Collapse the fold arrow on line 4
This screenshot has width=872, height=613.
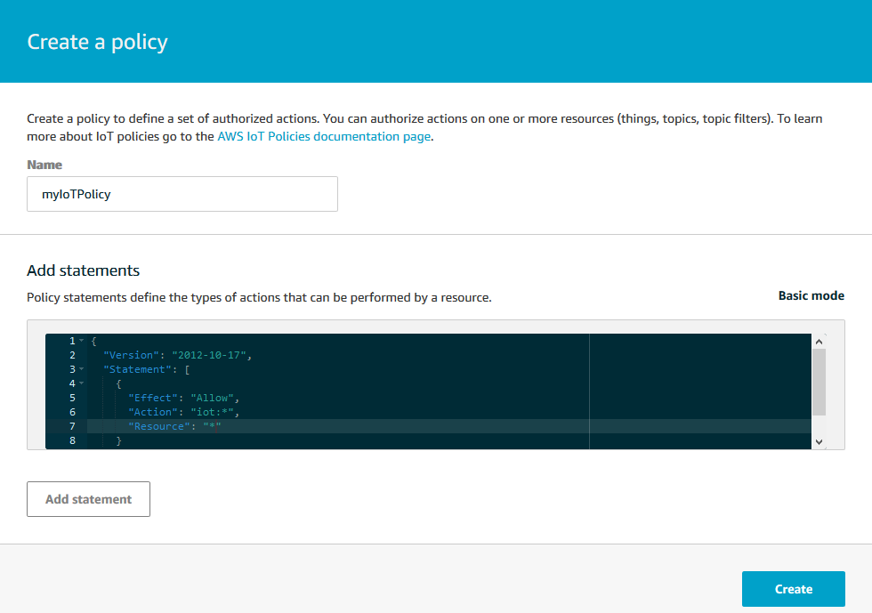[81, 383]
